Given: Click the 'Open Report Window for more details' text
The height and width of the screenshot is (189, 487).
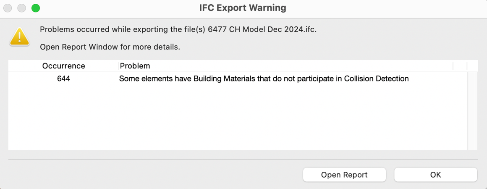Looking at the screenshot, I should click(110, 47).
